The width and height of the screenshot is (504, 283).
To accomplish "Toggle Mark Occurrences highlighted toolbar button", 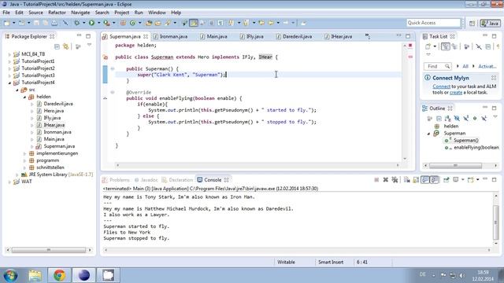I will click(x=194, y=23).
